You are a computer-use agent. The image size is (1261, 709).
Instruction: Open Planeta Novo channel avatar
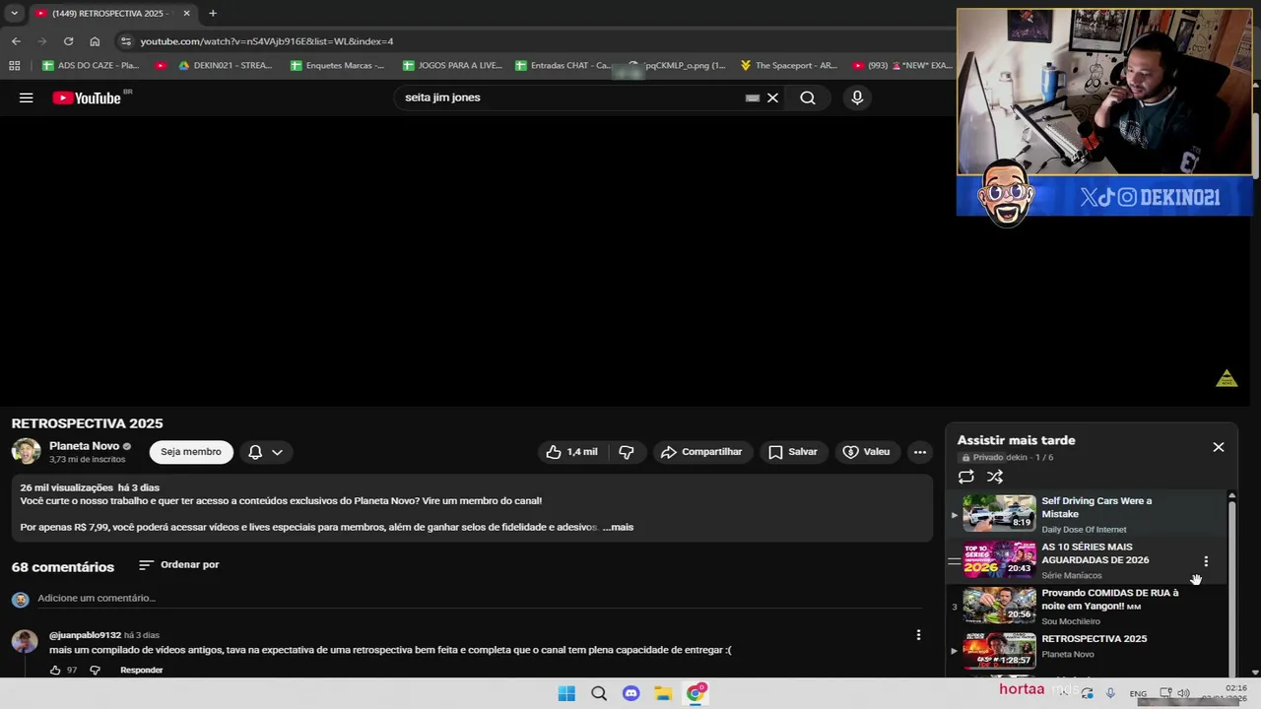(26, 451)
